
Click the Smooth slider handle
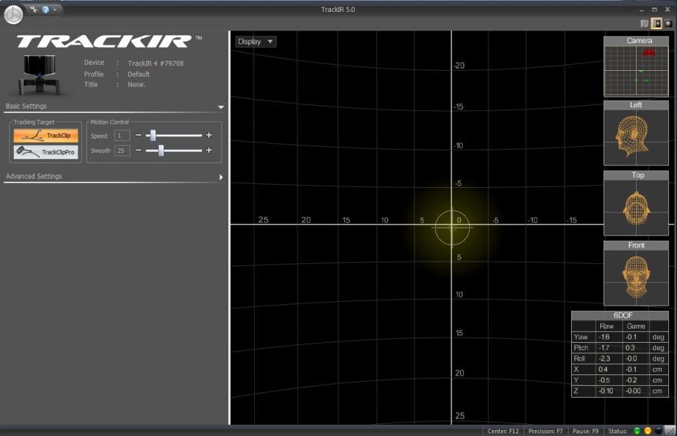(x=161, y=150)
